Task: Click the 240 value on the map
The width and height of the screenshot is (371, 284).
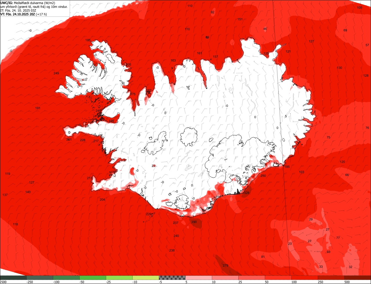Action: 176,236
